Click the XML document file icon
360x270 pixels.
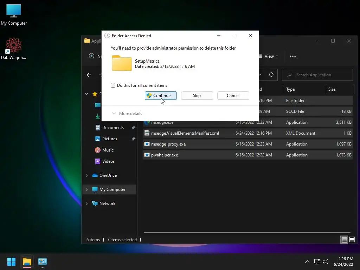(x=147, y=133)
